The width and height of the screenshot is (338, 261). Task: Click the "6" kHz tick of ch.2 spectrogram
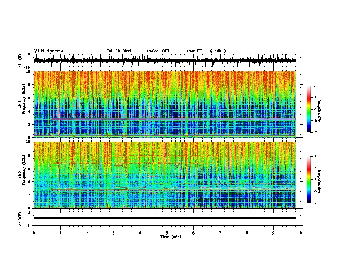coord(29,168)
